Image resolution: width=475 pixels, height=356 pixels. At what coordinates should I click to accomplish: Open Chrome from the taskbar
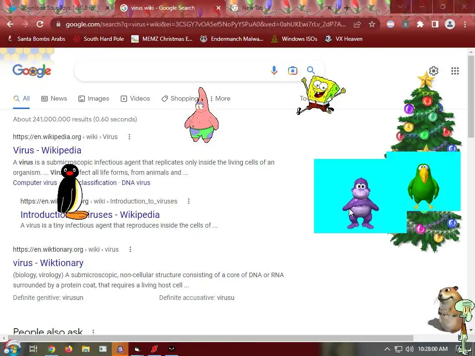pyautogui.click(x=51, y=349)
